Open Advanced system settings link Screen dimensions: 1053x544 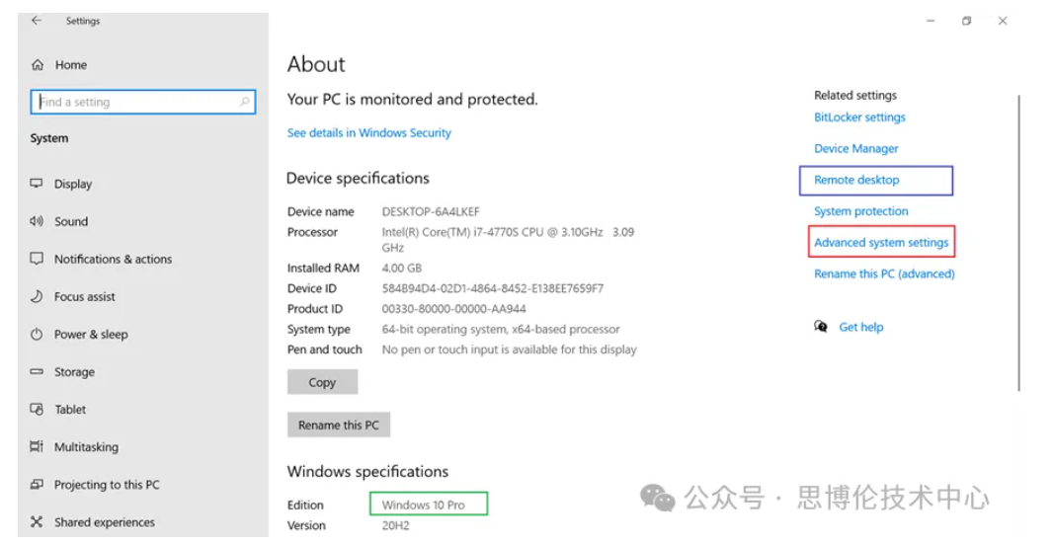pos(881,243)
